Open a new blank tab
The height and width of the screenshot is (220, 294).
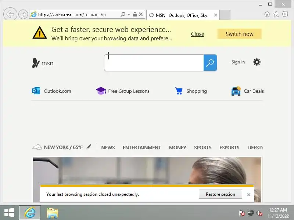[x=225, y=15]
